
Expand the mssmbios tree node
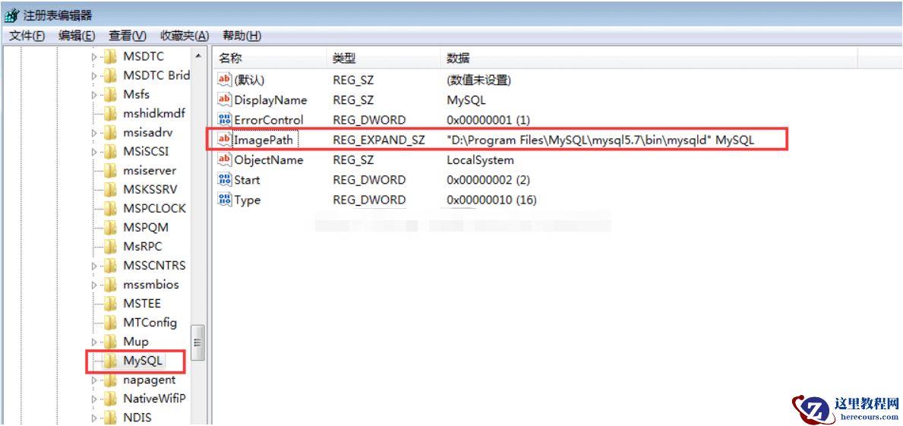pos(94,285)
